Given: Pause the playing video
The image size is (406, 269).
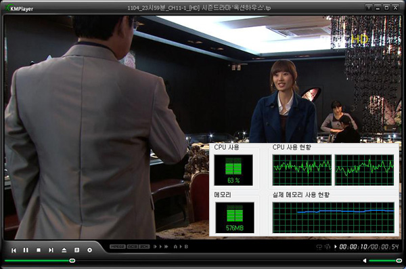Looking at the screenshot, I should coord(26,250).
